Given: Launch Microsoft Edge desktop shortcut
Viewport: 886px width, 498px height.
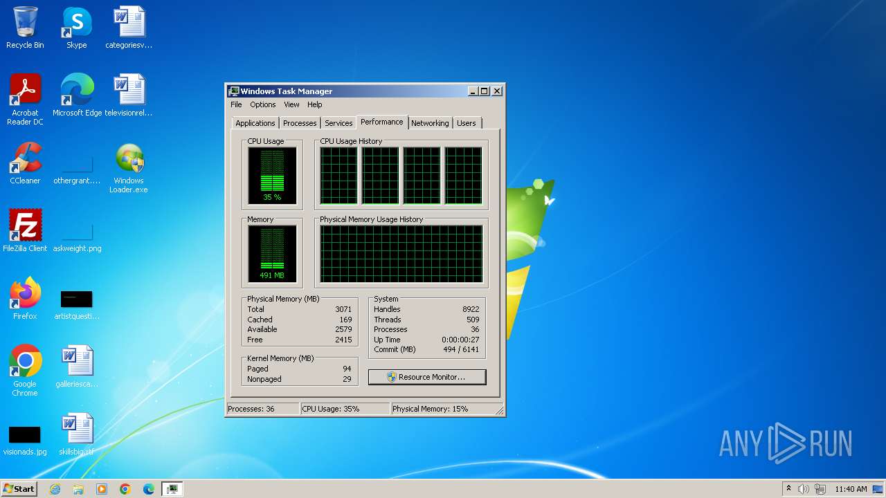Looking at the screenshot, I should click(77, 95).
